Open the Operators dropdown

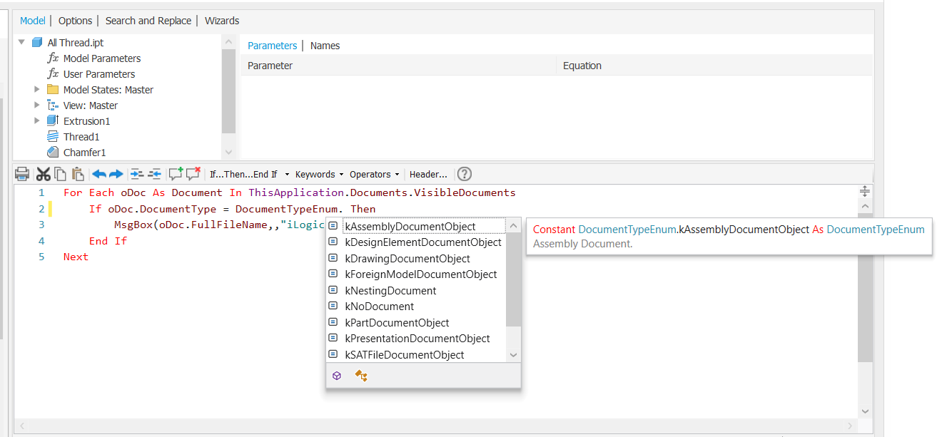point(372,174)
